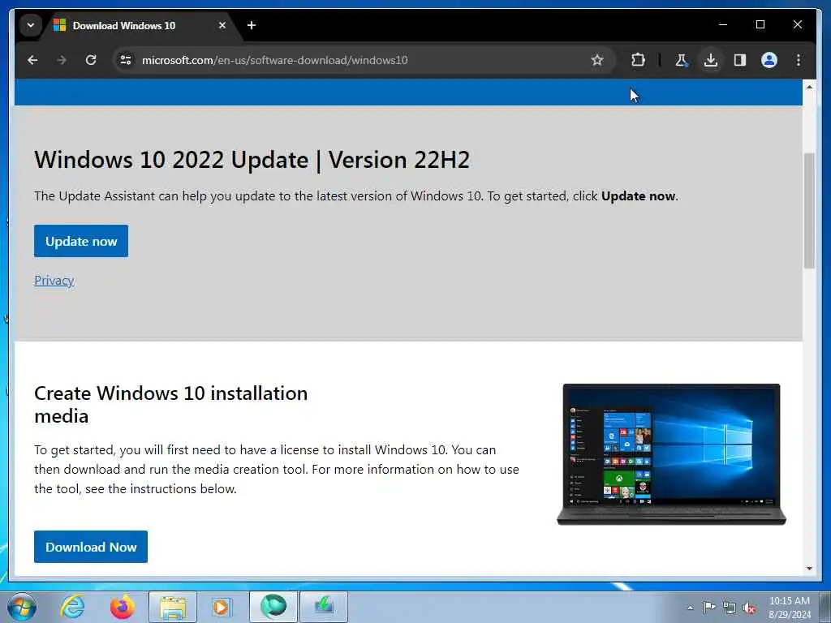
Task: Open the network tray icon
Action: point(730,608)
